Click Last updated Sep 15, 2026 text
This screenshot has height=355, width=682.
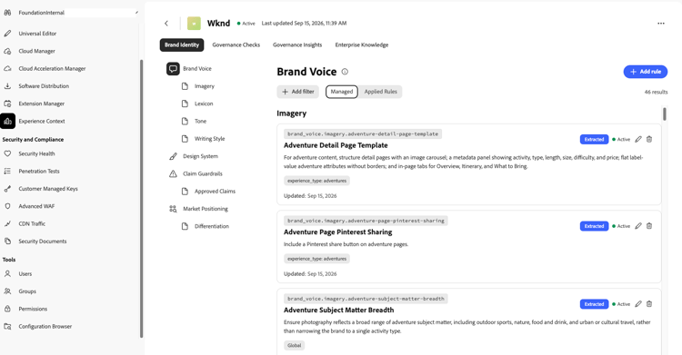304,24
